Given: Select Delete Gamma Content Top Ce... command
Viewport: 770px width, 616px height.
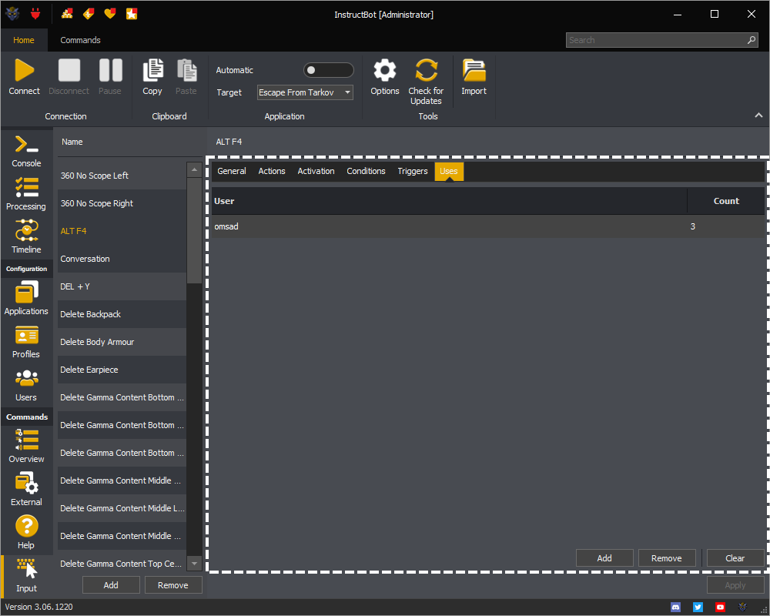Looking at the screenshot, I should pos(122,564).
